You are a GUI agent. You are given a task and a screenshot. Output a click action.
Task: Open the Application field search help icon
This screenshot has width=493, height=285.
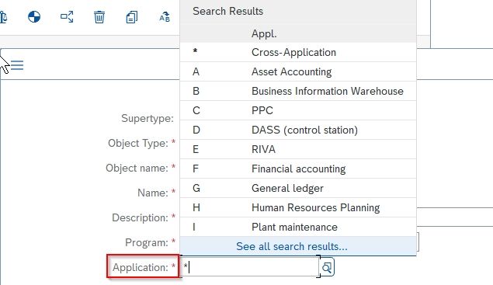(327, 267)
